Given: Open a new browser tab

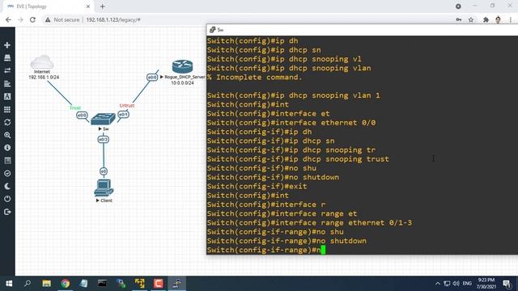Looking at the screenshot, I should pos(103,6).
